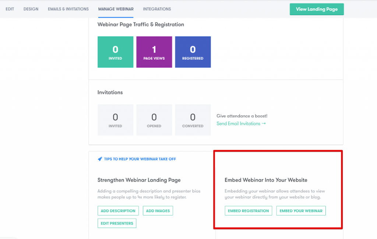This screenshot has width=377, height=239.
Task: Open the INTEGRATIONS tab
Action: pyautogui.click(x=157, y=9)
